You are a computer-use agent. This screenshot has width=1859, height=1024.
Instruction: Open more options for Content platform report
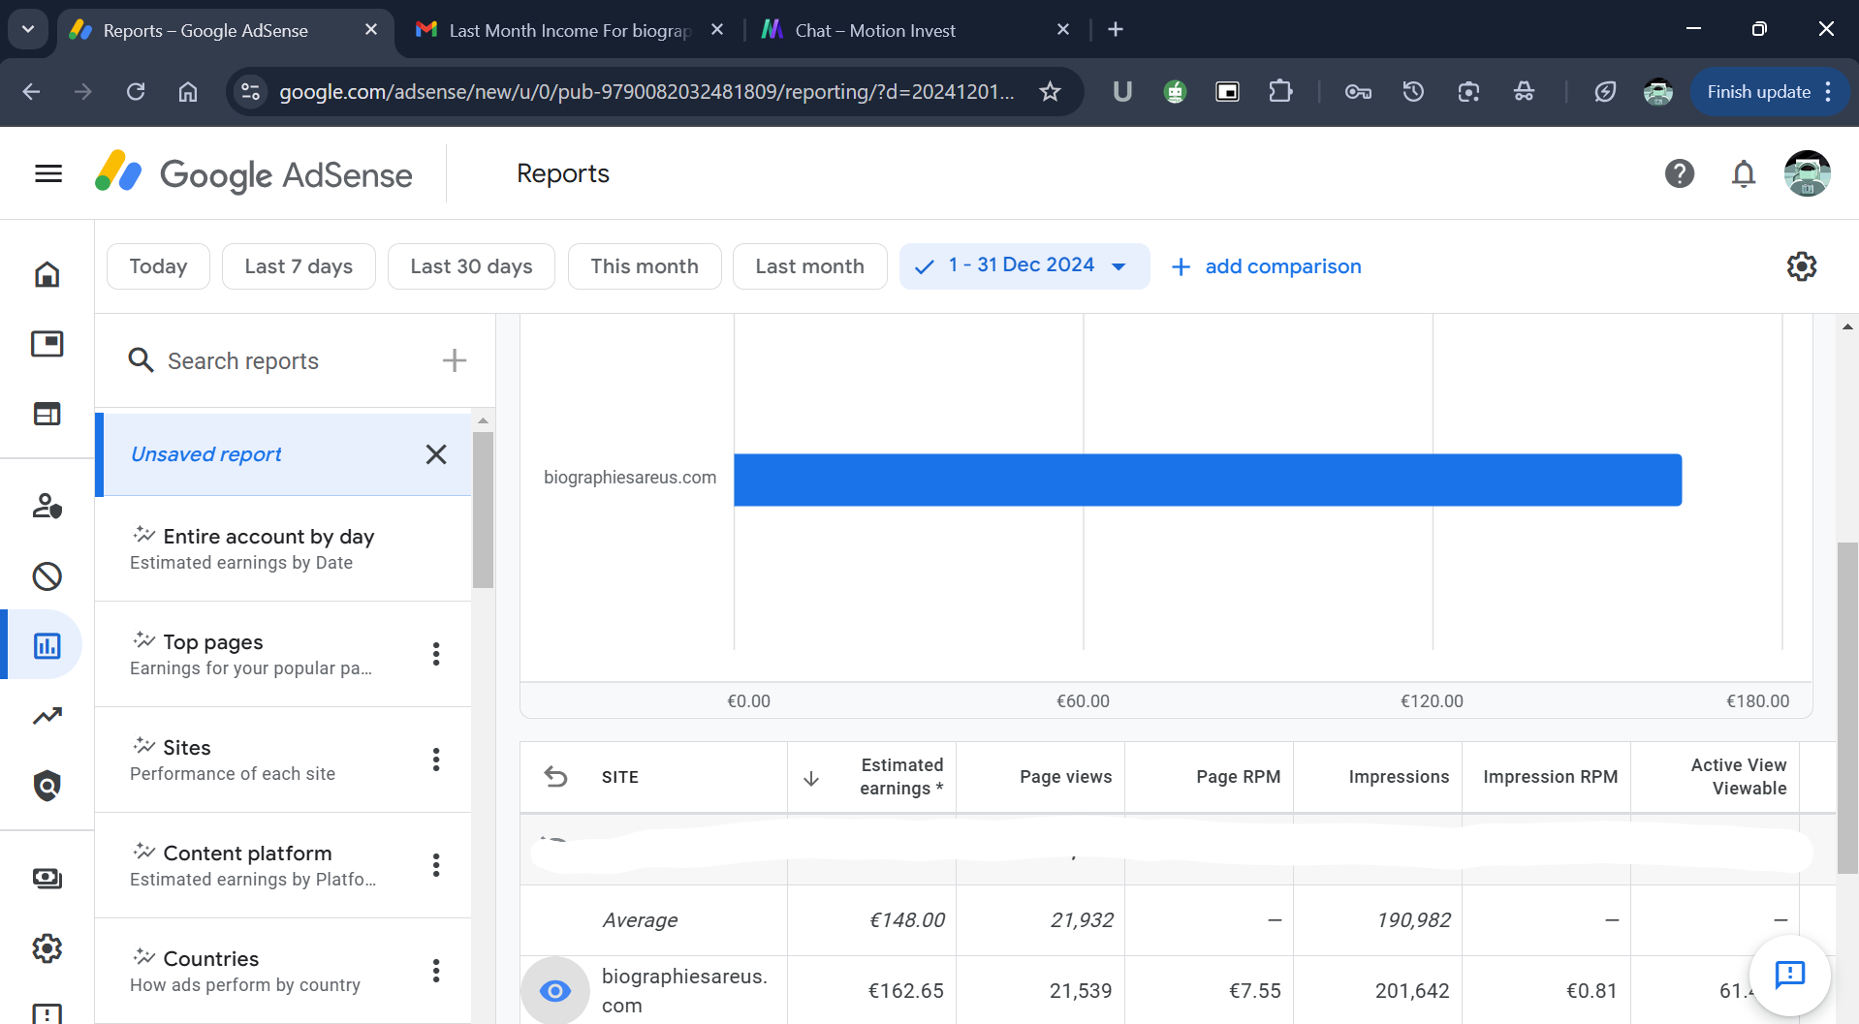pos(436,865)
